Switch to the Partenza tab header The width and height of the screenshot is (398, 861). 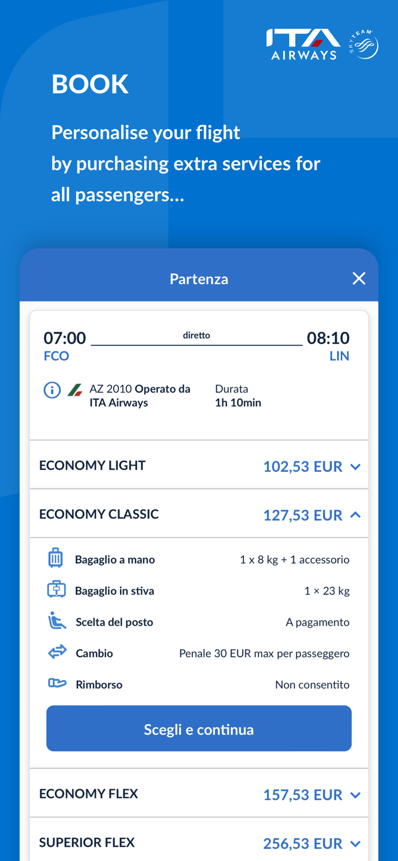199,278
